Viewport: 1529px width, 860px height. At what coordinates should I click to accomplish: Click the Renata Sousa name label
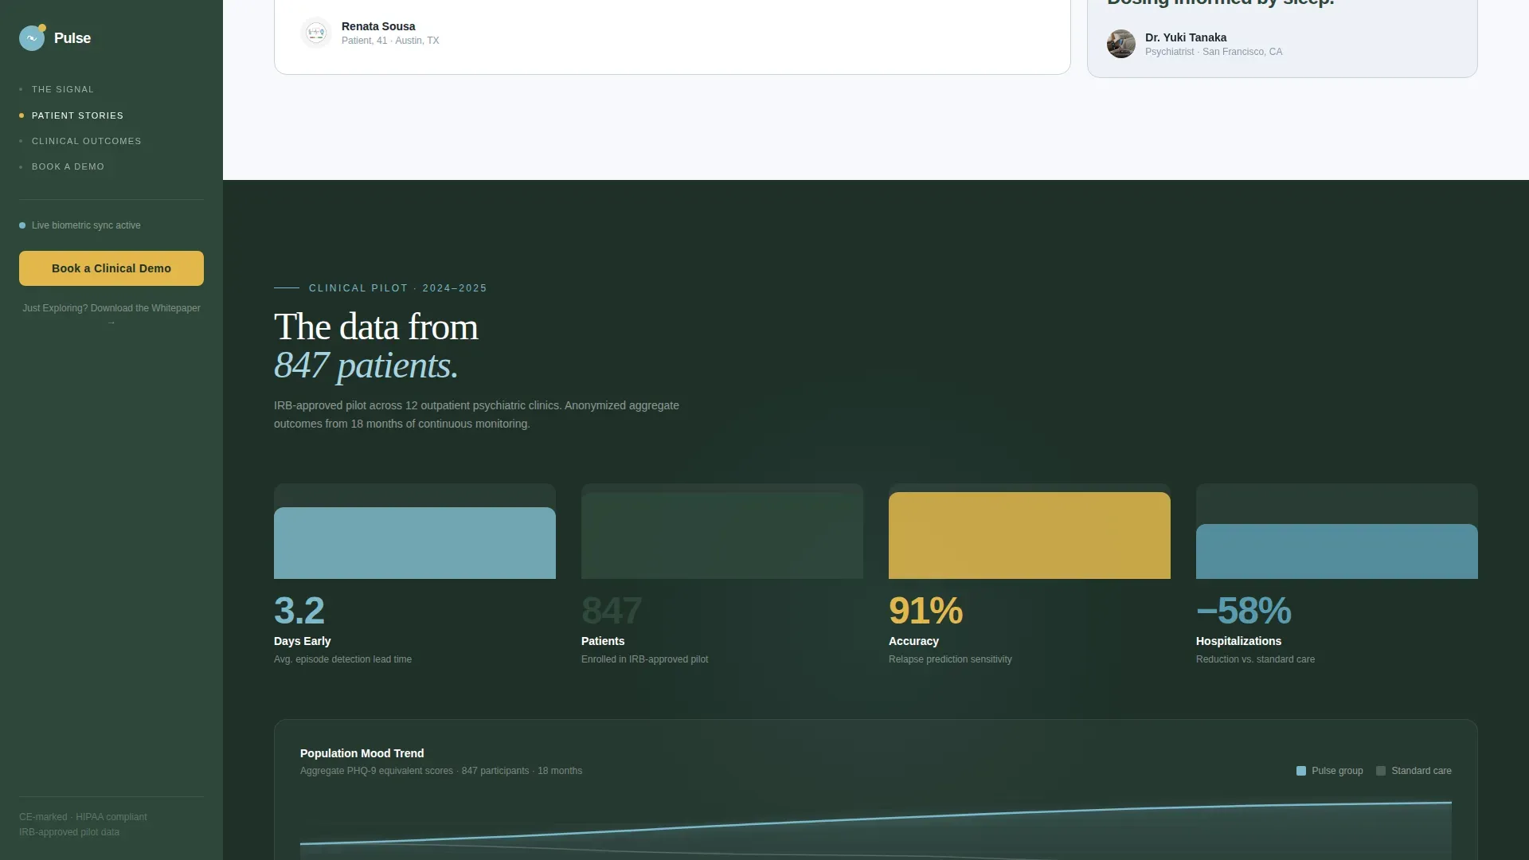click(x=378, y=26)
